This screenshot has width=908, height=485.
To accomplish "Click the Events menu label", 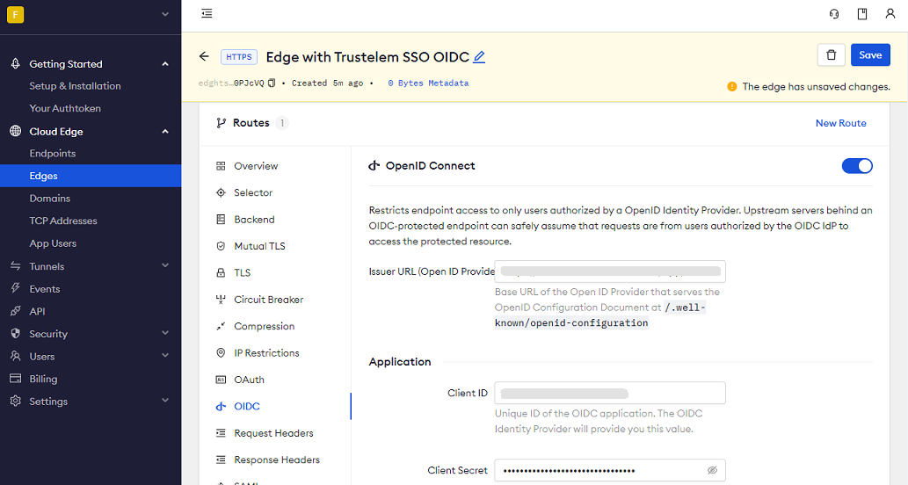I will (x=45, y=289).
